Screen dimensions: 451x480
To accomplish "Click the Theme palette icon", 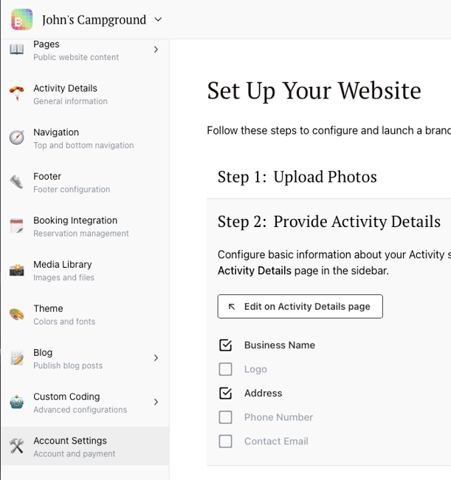I will coord(16,314).
